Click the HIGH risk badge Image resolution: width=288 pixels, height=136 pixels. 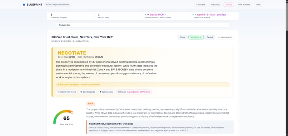pos(91,104)
